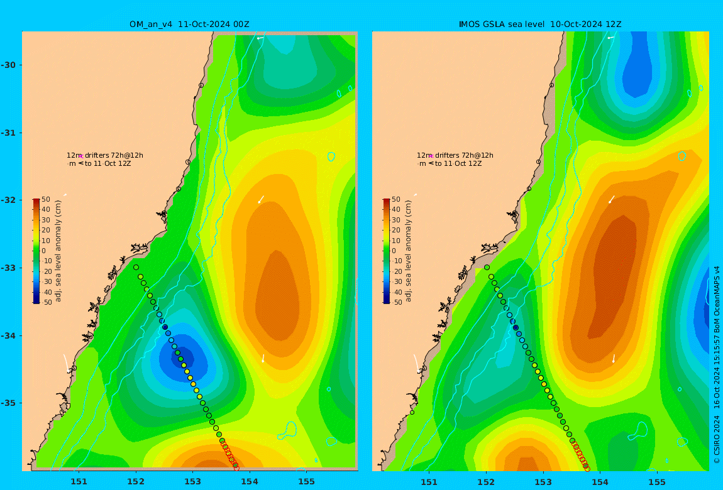Viewport: 723px width, 490px height.
Task: Select '12m drifters 72h@12h' text on left map
Action: coord(104,156)
